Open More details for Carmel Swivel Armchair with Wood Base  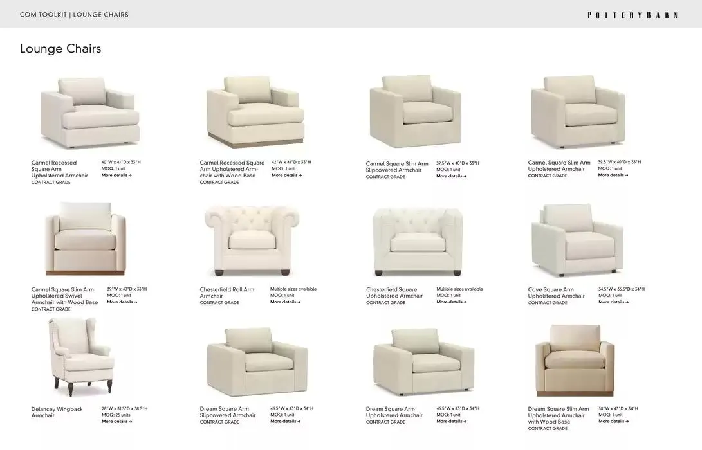pyautogui.click(x=122, y=302)
